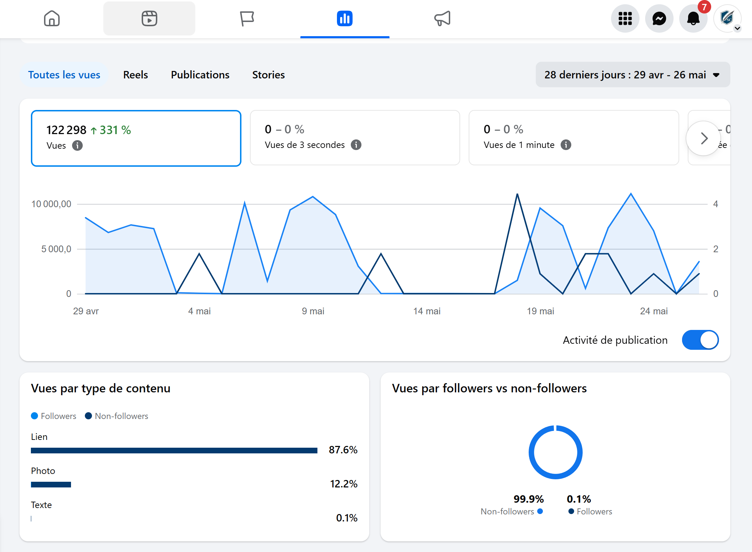
Task: Open the 28 derniers jours date dropdown
Action: [x=633, y=75]
